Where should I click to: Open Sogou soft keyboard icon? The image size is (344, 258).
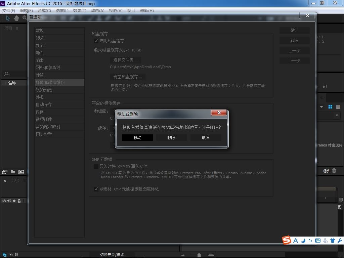[x=318, y=241]
